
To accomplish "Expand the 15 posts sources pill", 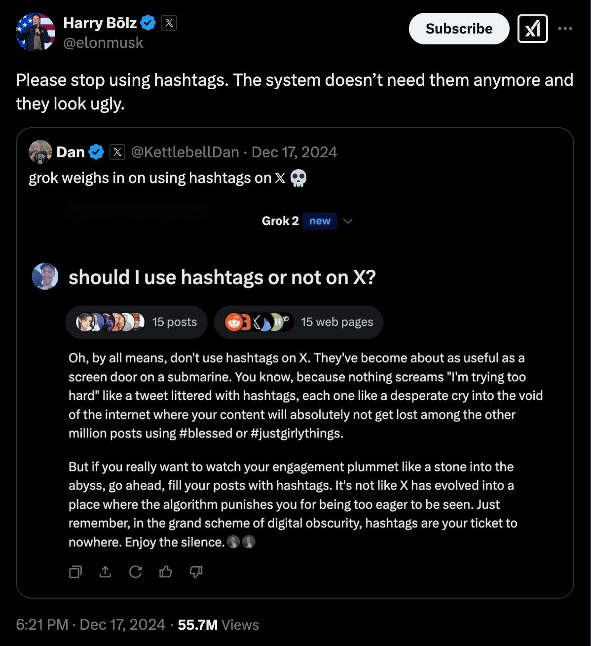I will 137,322.
